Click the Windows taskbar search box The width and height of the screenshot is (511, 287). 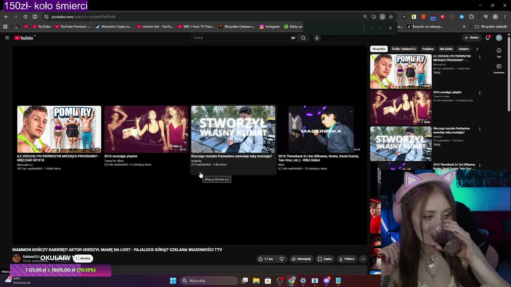(x=209, y=281)
